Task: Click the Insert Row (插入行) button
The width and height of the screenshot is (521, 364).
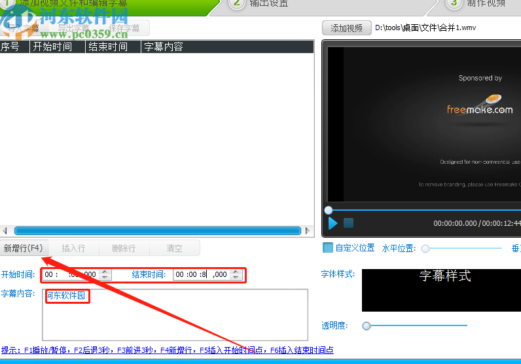Action: (73, 248)
